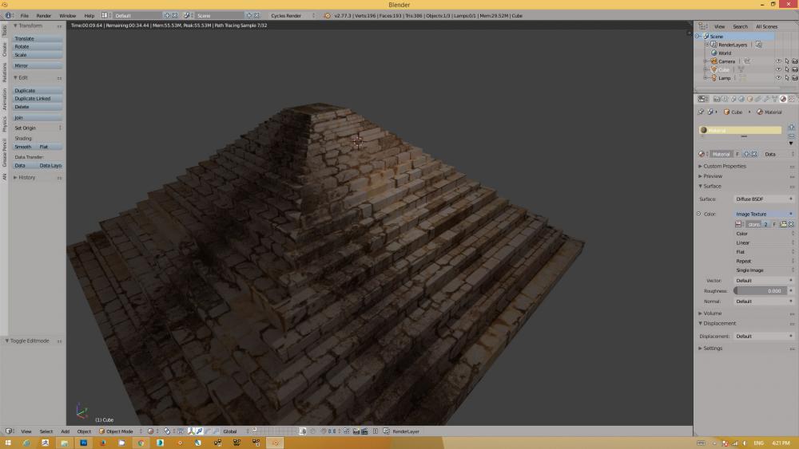Hide the Cube using its eye icon
Viewport: 799px width, 449px height.
(778, 69)
